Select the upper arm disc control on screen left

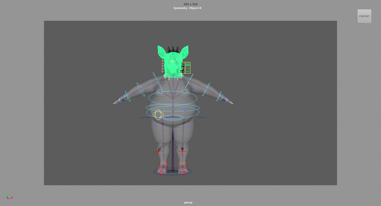click(140, 89)
